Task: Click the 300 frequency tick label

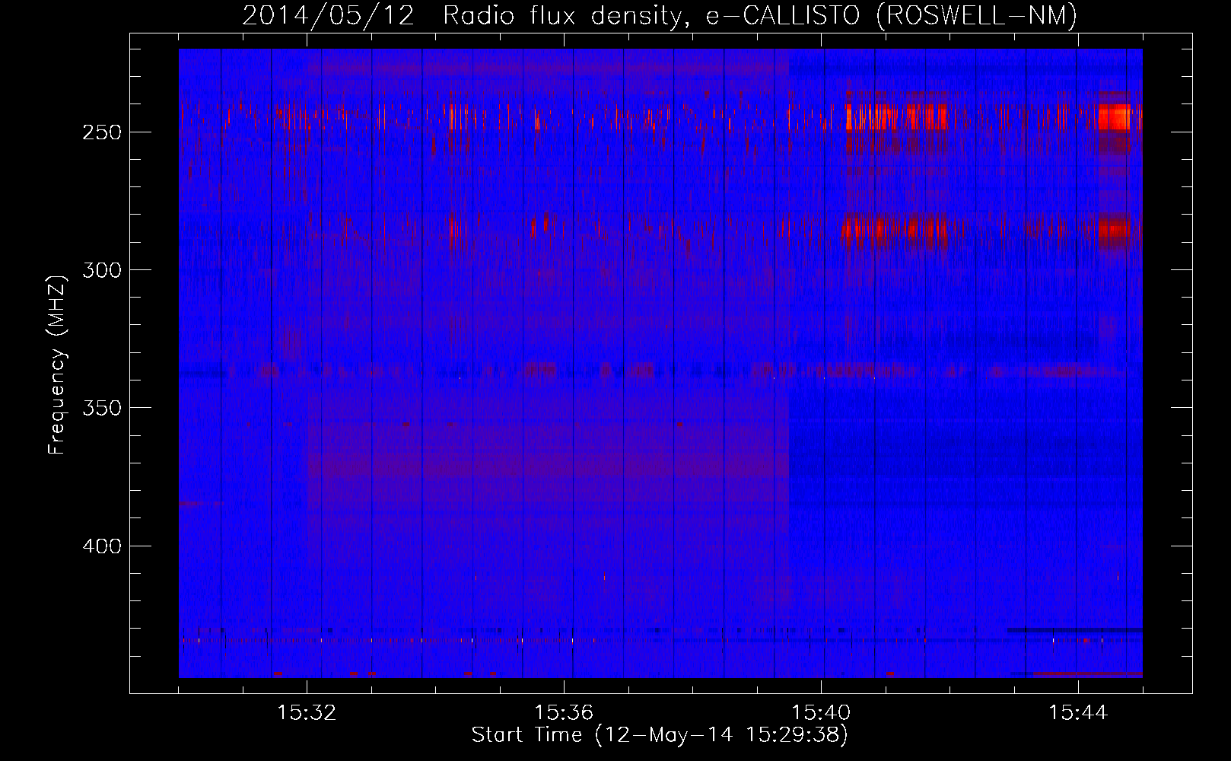Action: click(x=100, y=270)
